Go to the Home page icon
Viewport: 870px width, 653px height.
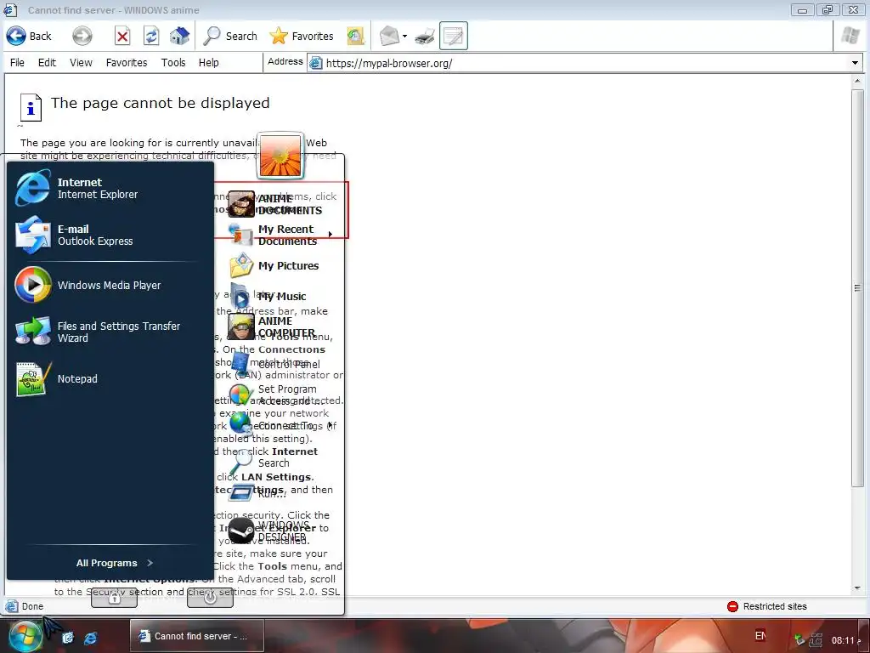click(179, 36)
